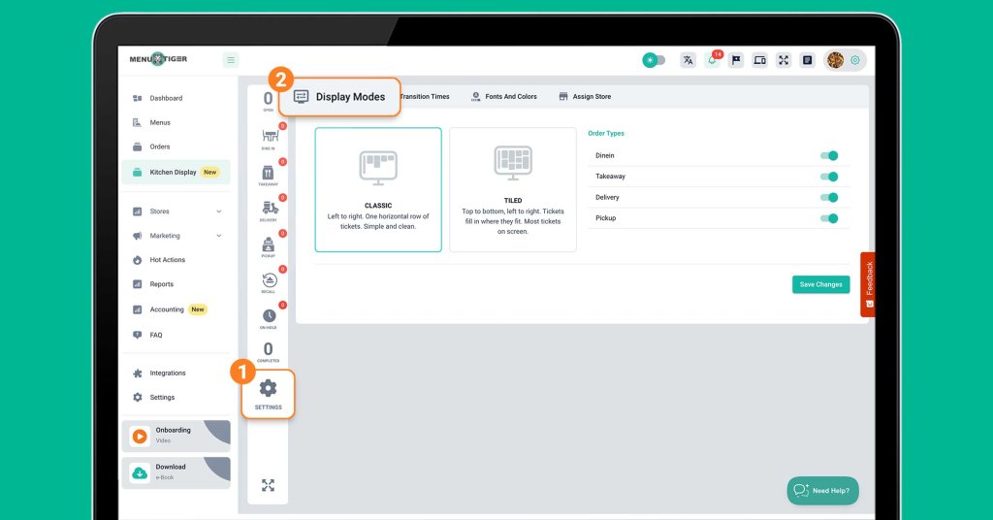Viewport: 993px width, 520px height.
Task: Open the Assign Store tab
Action: [585, 97]
